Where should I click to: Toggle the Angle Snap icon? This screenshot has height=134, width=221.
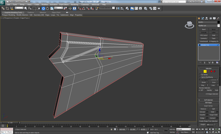click(84, 8)
